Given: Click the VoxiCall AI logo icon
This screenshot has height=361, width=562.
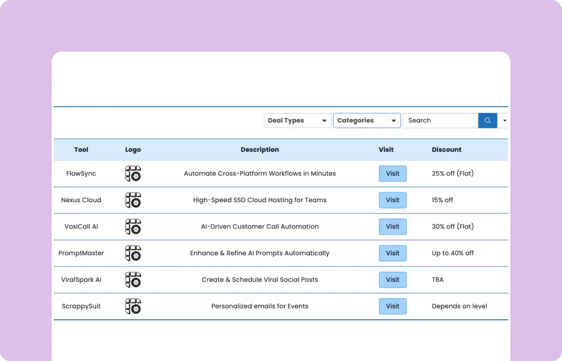Looking at the screenshot, I should 133,226.
